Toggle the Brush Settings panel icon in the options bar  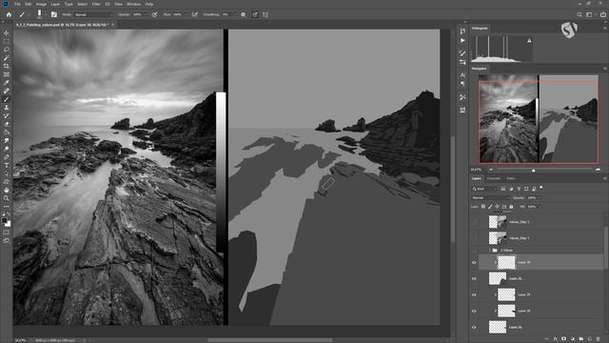(54, 14)
